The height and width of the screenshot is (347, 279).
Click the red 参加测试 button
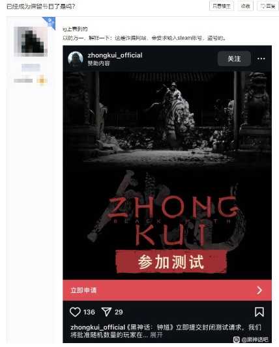point(171,262)
